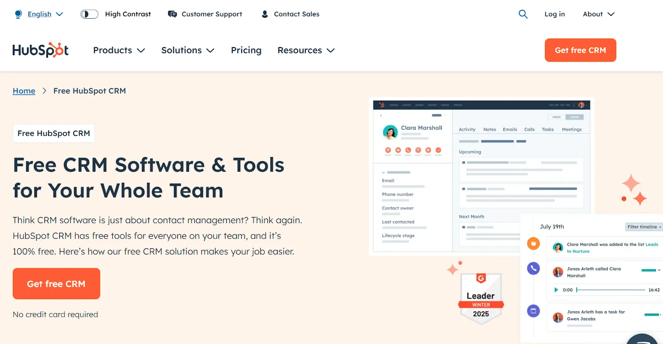Click the call recording progress slider

(610, 290)
